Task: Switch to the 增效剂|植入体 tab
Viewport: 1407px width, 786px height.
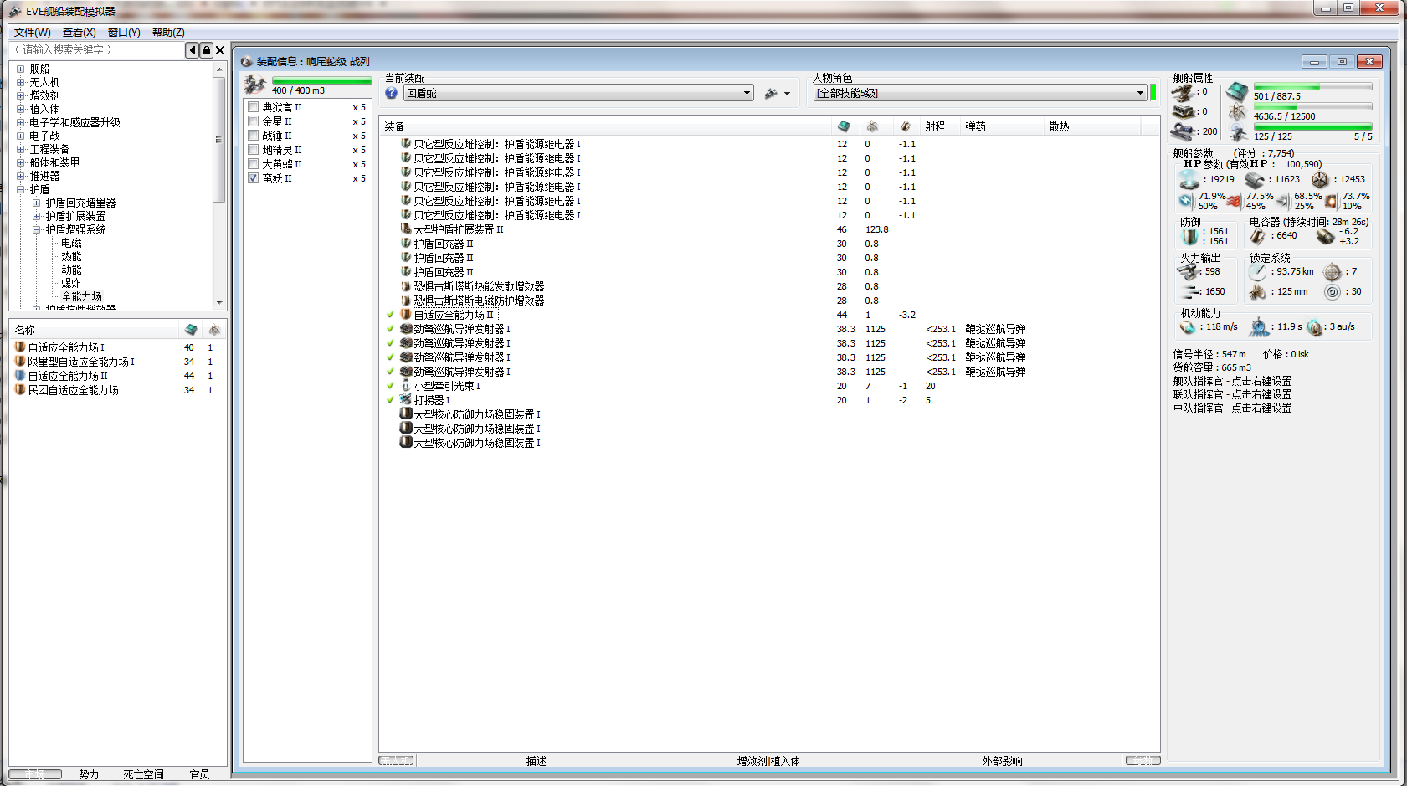Action: pyautogui.click(x=768, y=761)
